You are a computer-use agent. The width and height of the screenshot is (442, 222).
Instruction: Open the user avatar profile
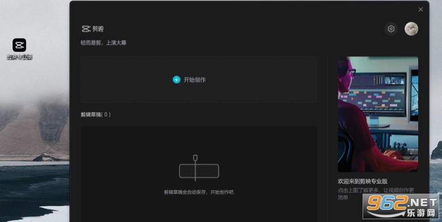[411, 29]
